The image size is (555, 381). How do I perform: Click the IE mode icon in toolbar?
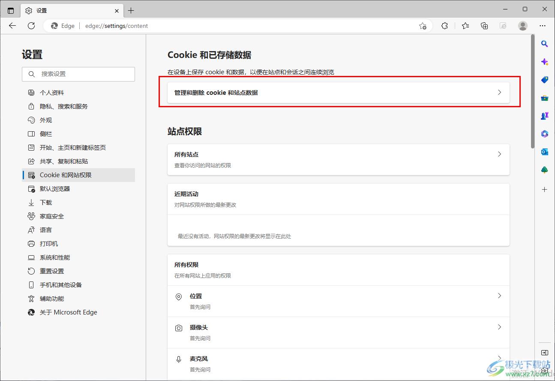[504, 26]
